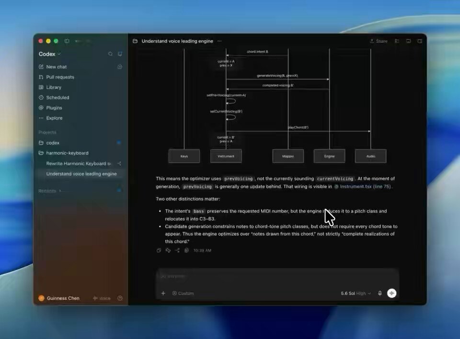Open the Codex workspace dropdown

tap(49, 54)
